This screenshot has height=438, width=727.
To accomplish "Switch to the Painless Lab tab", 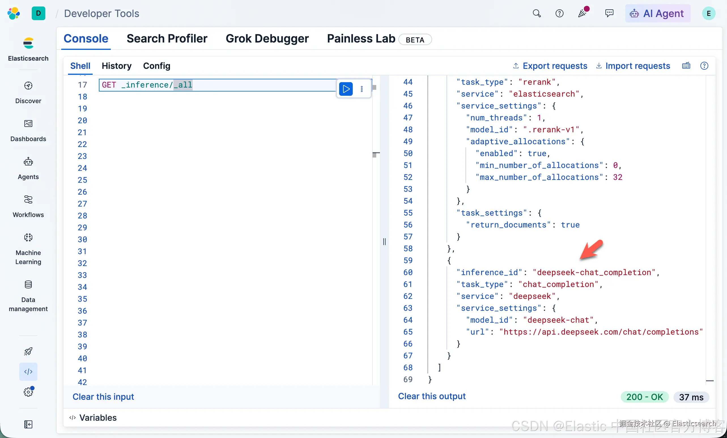I will [361, 39].
